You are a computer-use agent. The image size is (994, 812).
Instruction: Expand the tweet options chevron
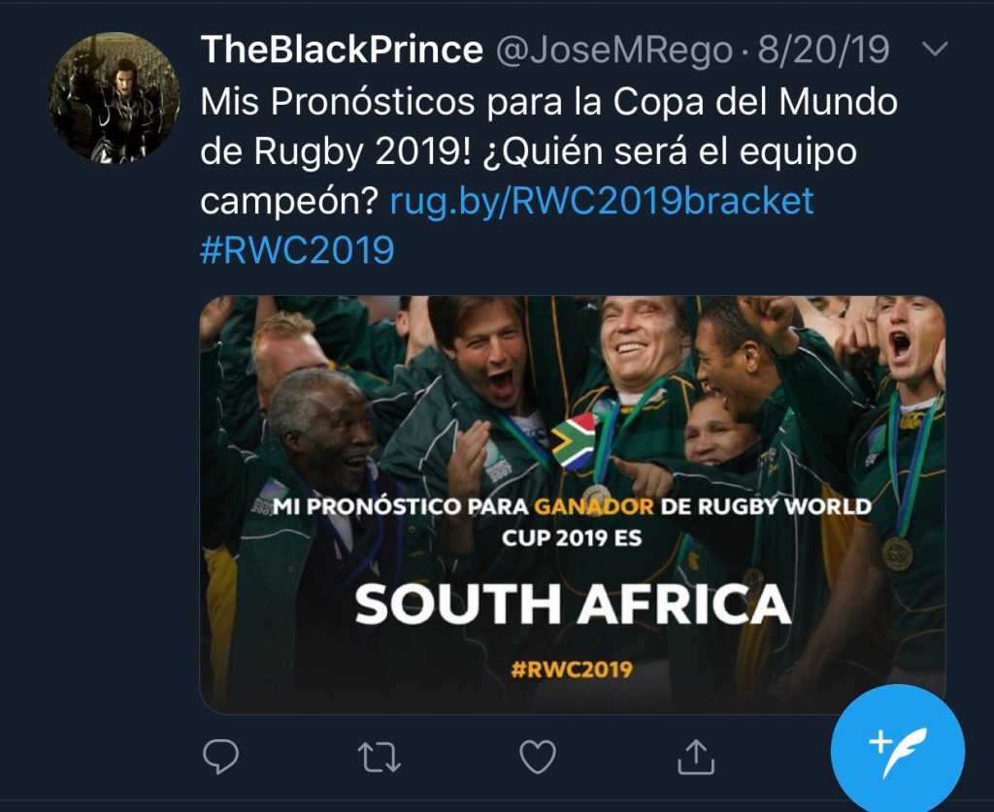[x=934, y=50]
